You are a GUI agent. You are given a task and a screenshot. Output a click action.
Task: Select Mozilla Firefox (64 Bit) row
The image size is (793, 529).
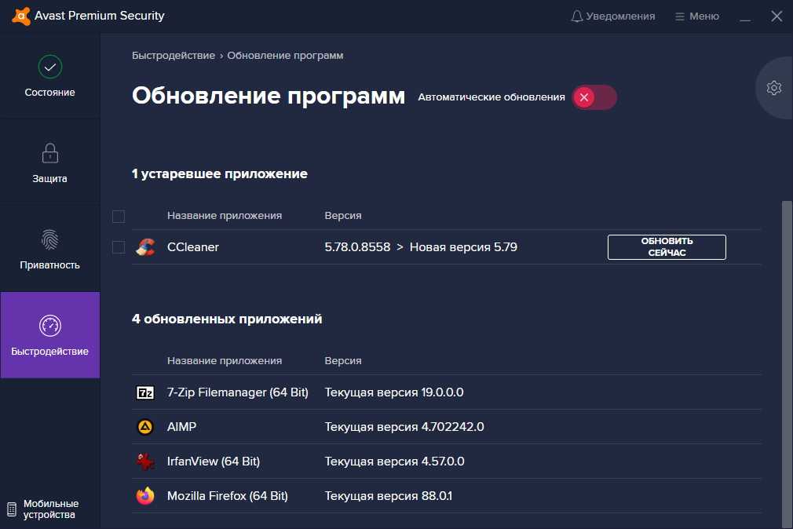(x=447, y=495)
